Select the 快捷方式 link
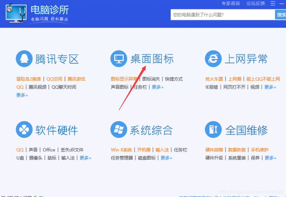Image resolution: width=286 pixels, height=197 pixels. point(174,79)
